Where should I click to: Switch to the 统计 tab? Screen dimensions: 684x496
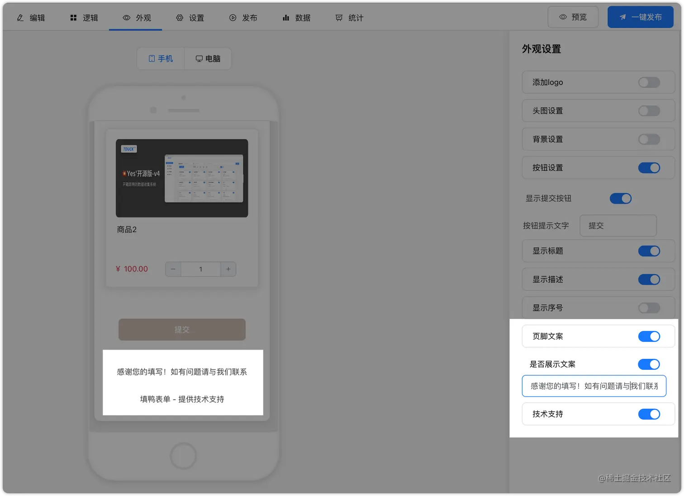click(349, 18)
